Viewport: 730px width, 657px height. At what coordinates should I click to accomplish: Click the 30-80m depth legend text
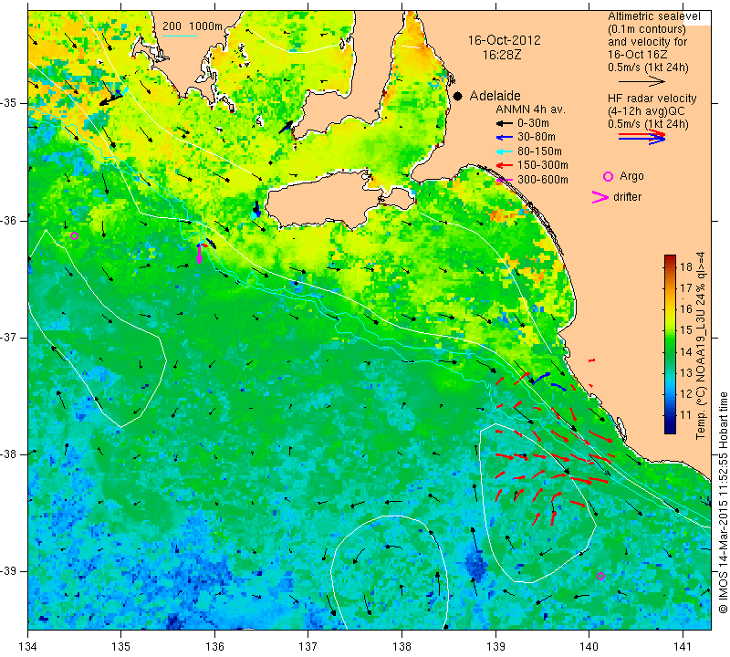(x=537, y=138)
